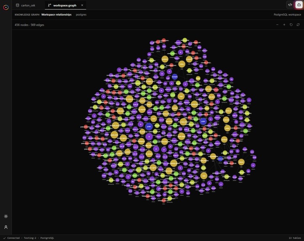Click the Connected status indicator

point(12,238)
